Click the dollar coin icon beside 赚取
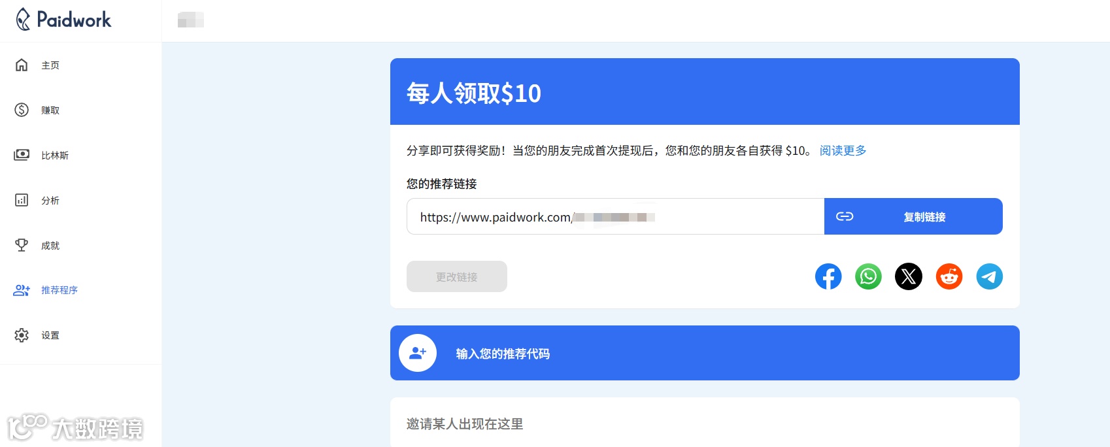1110x447 pixels. tap(22, 110)
